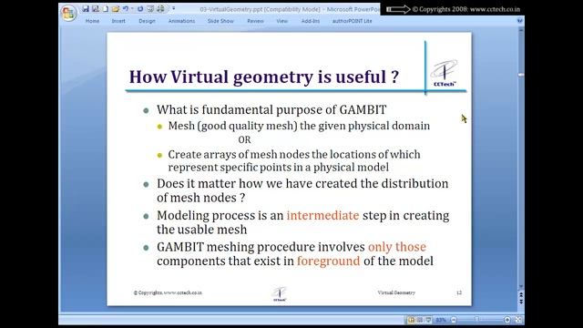Undo the last action

click(x=126, y=8)
